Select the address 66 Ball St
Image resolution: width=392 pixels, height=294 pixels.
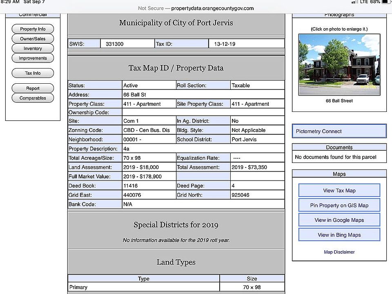click(x=134, y=94)
